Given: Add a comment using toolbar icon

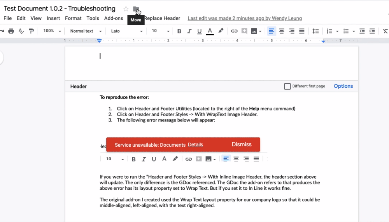Looking at the screenshot, I should click(244, 31).
